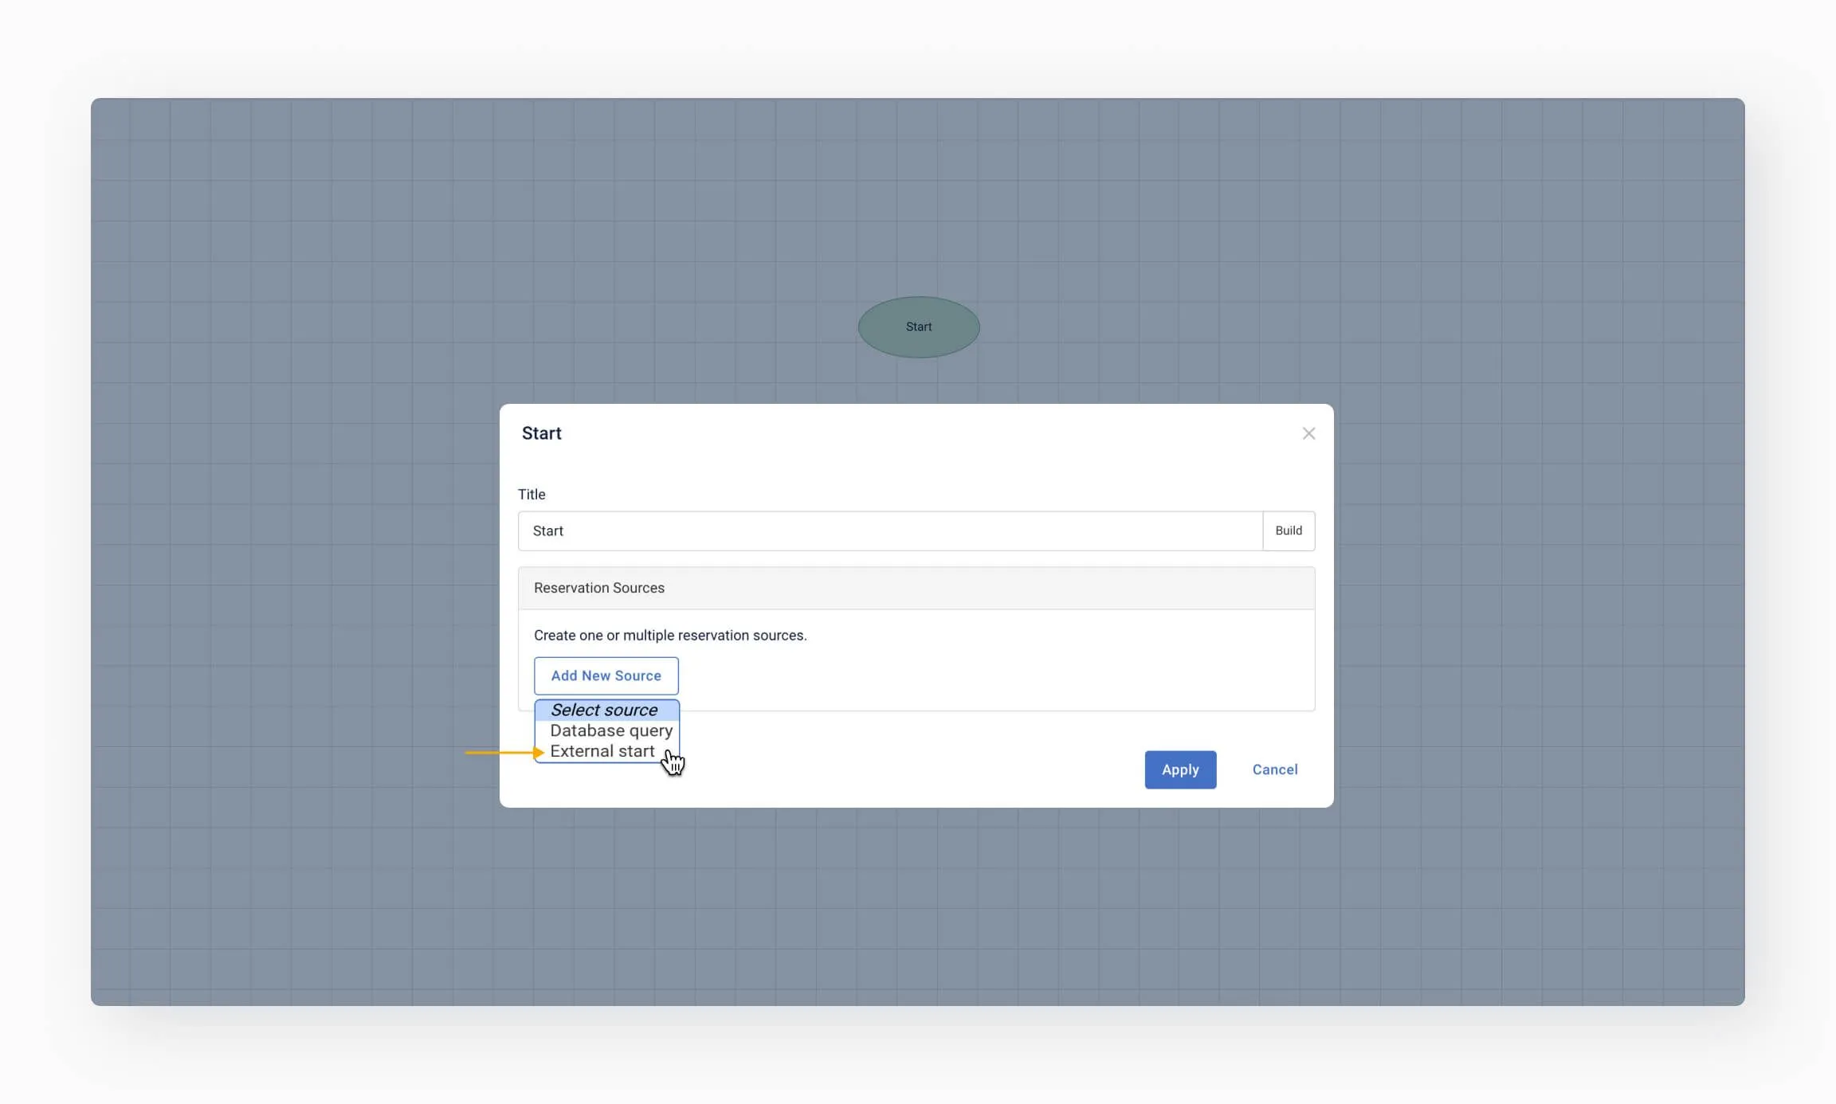This screenshot has width=1836, height=1104.
Task: Click the Title field label
Action: click(x=532, y=494)
